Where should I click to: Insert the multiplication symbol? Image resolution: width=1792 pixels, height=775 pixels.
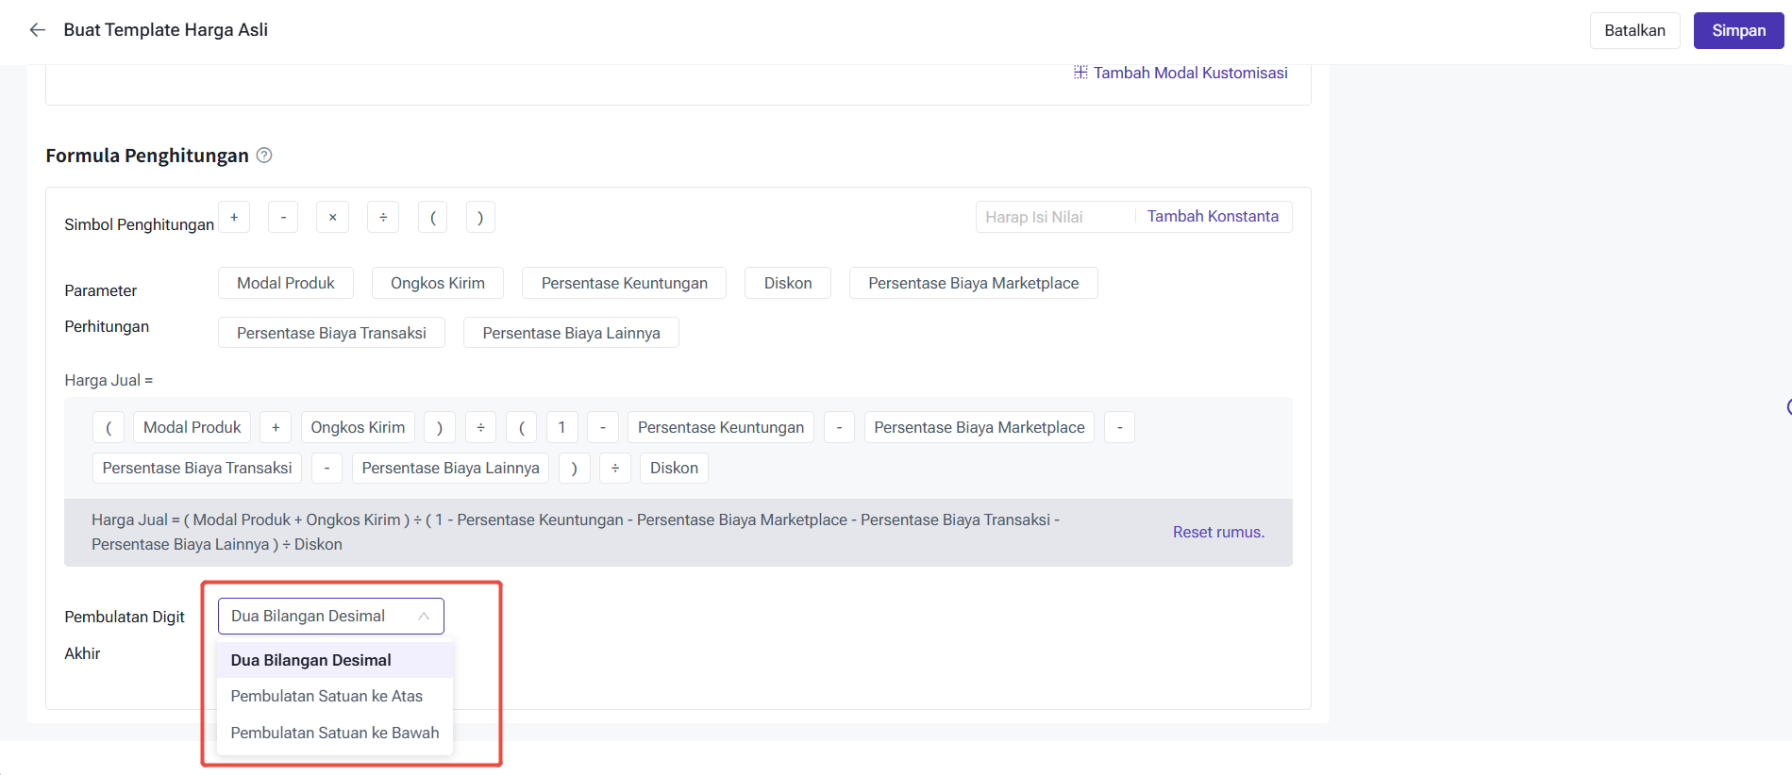pos(332,217)
